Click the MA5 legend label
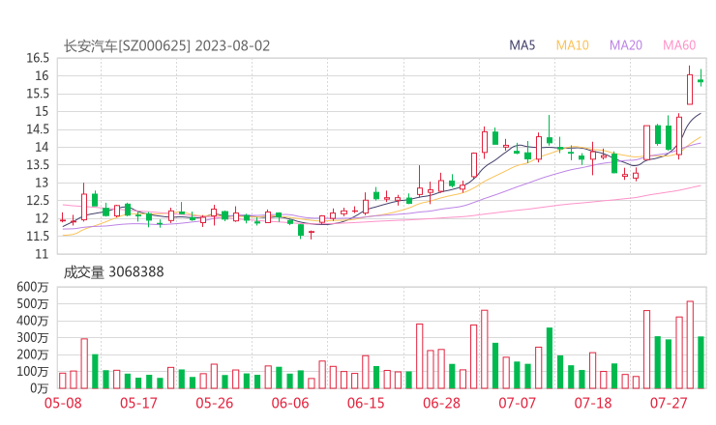The image size is (716, 425). pyautogui.click(x=522, y=45)
